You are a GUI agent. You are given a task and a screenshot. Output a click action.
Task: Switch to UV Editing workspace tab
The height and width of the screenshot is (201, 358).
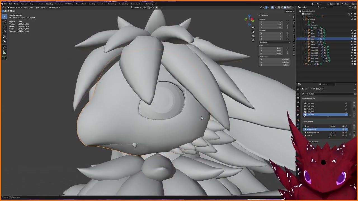(x=69, y=4)
